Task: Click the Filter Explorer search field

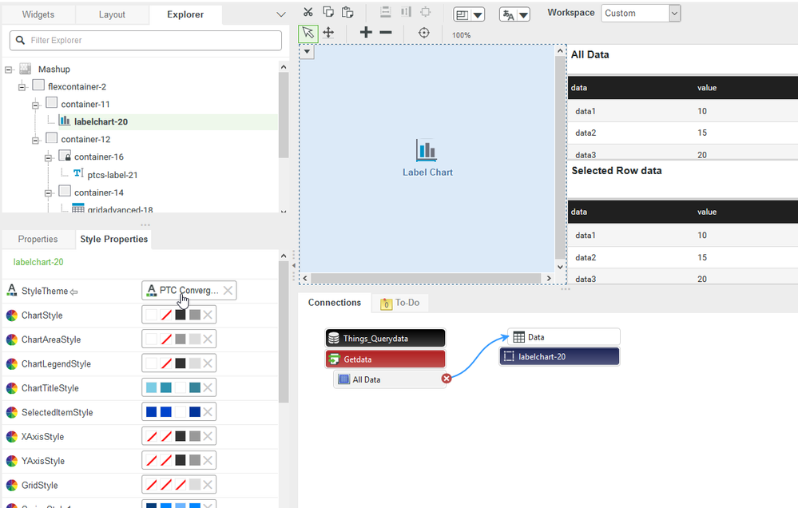Action: pyautogui.click(x=145, y=40)
